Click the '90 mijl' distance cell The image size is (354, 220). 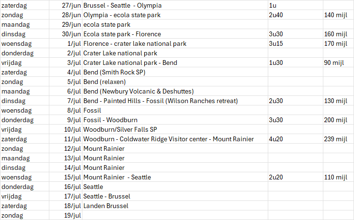click(x=337, y=63)
